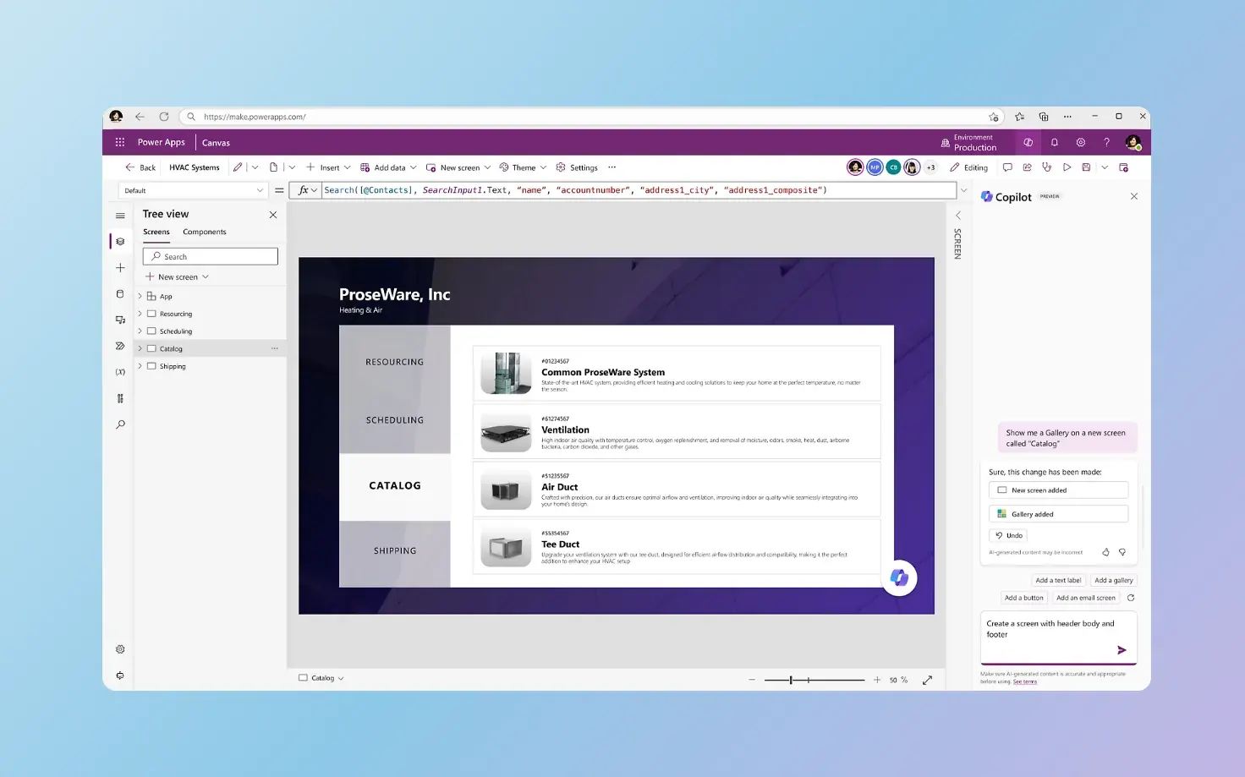The height and width of the screenshot is (777, 1245).
Task: Send the Copilot prompt arrow
Action: point(1122,650)
